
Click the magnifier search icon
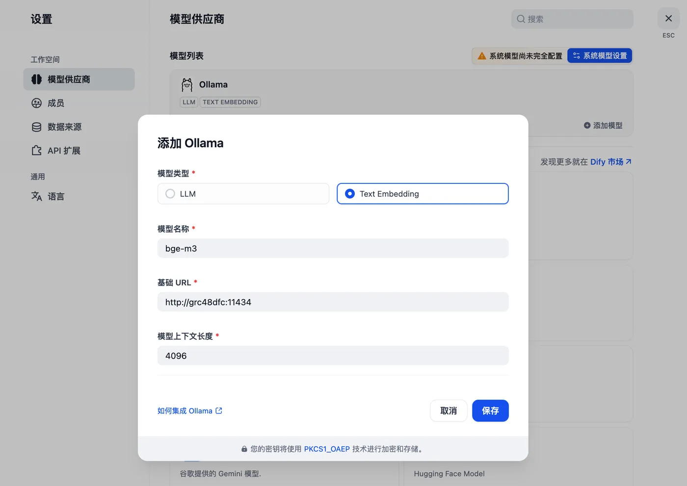pyautogui.click(x=521, y=19)
